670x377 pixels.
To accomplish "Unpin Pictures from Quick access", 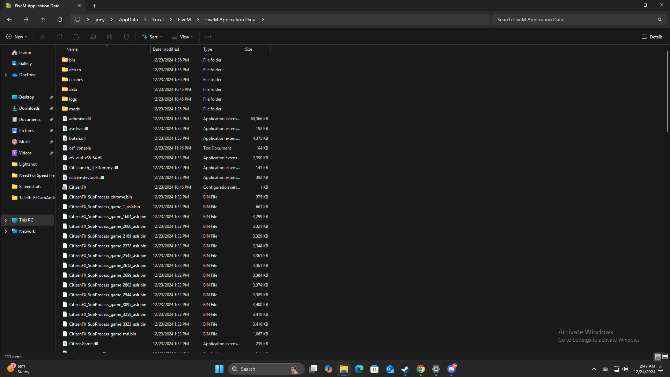I will (51, 131).
